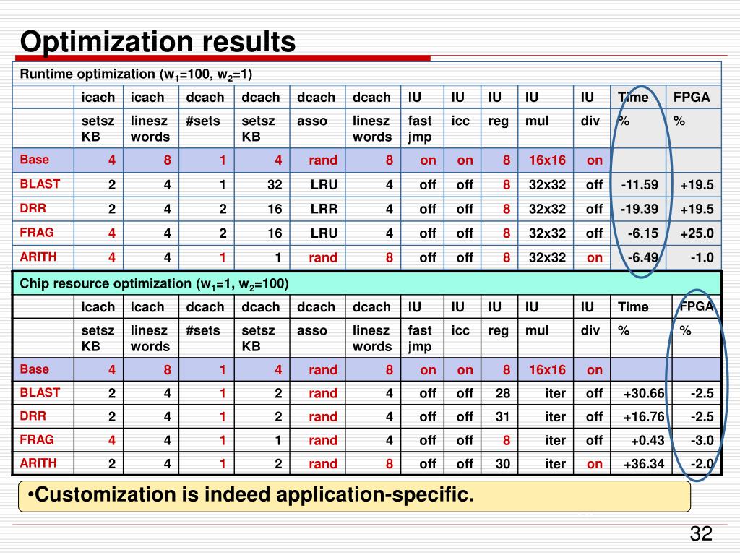This screenshot has height=555, width=740.
Task: Select 'iter' mul cell in chip resource FRAG row
Action: click(556, 440)
